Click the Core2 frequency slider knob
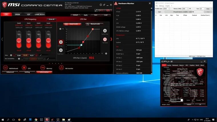The width and height of the screenshot is (217, 122). [x=39, y=40]
